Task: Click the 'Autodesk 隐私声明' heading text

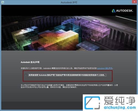Action: click(x=30, y=62)
